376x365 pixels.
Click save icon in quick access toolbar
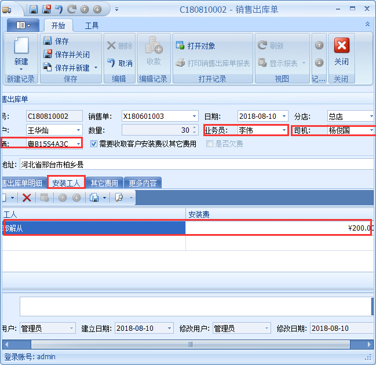click(33, 9)
